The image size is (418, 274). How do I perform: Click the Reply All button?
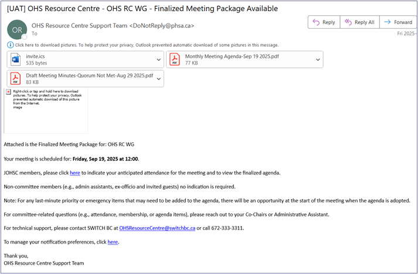click(x=358, y=22)
